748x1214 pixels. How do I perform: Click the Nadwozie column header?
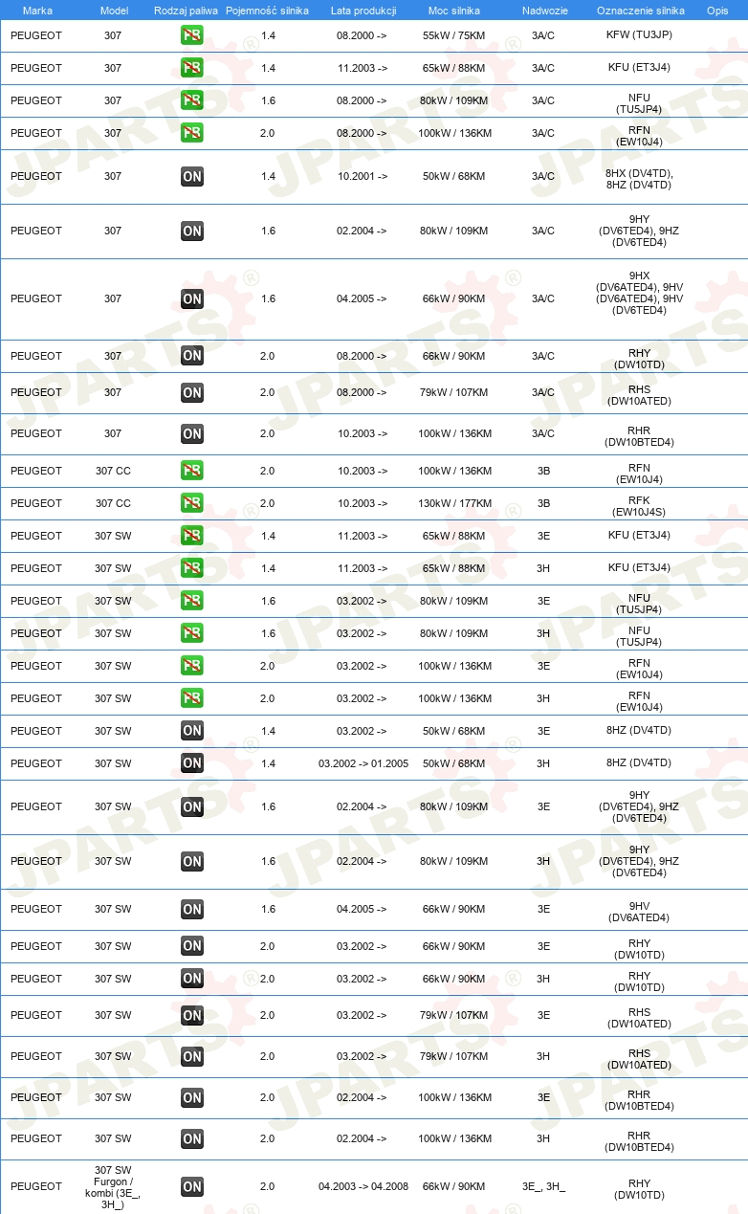pyautogui.click(x=543, y=10)
